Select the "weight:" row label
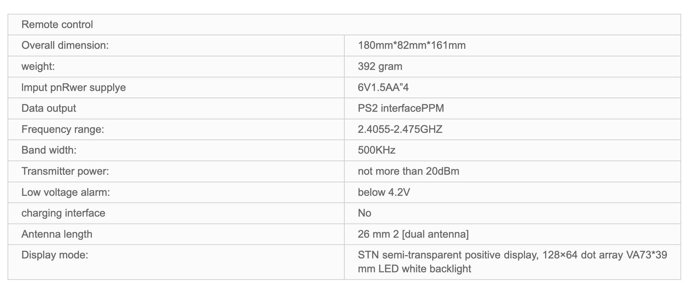This screenshot has width=692, height=291. 38,66
